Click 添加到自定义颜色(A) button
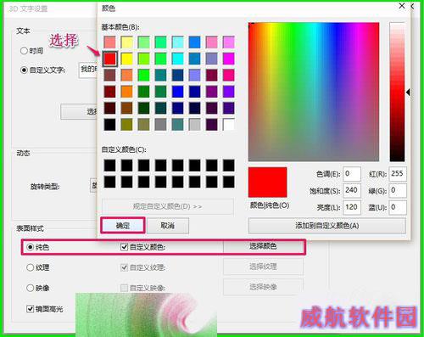The width and height of the screenshot is (424, 337). pos(327,226)
